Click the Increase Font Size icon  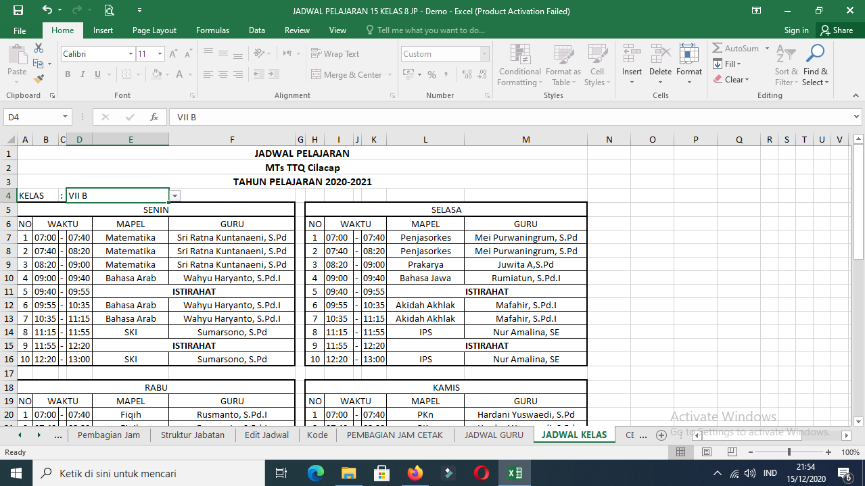point(173,54)
